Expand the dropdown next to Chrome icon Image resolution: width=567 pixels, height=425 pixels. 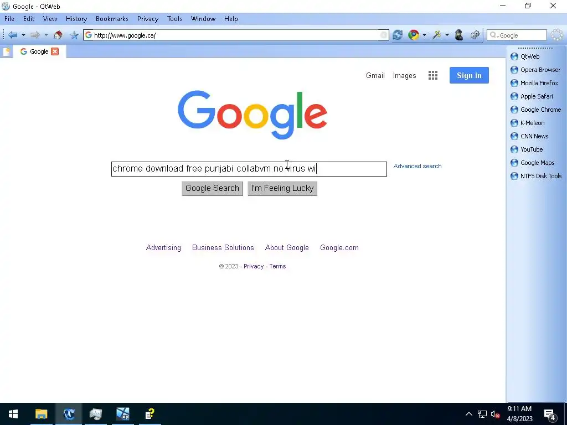click(424, 35)
